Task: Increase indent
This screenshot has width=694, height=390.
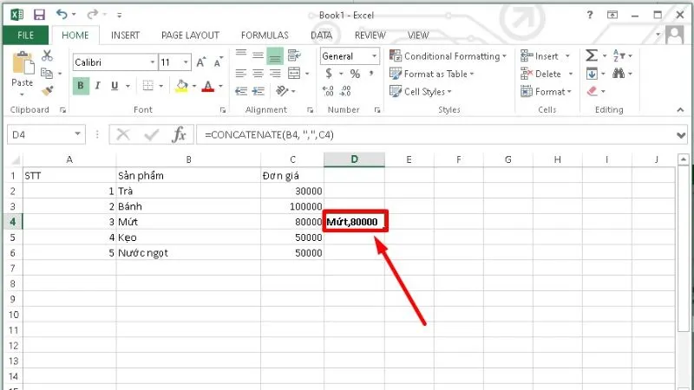Action: click(x=258, y=91)
